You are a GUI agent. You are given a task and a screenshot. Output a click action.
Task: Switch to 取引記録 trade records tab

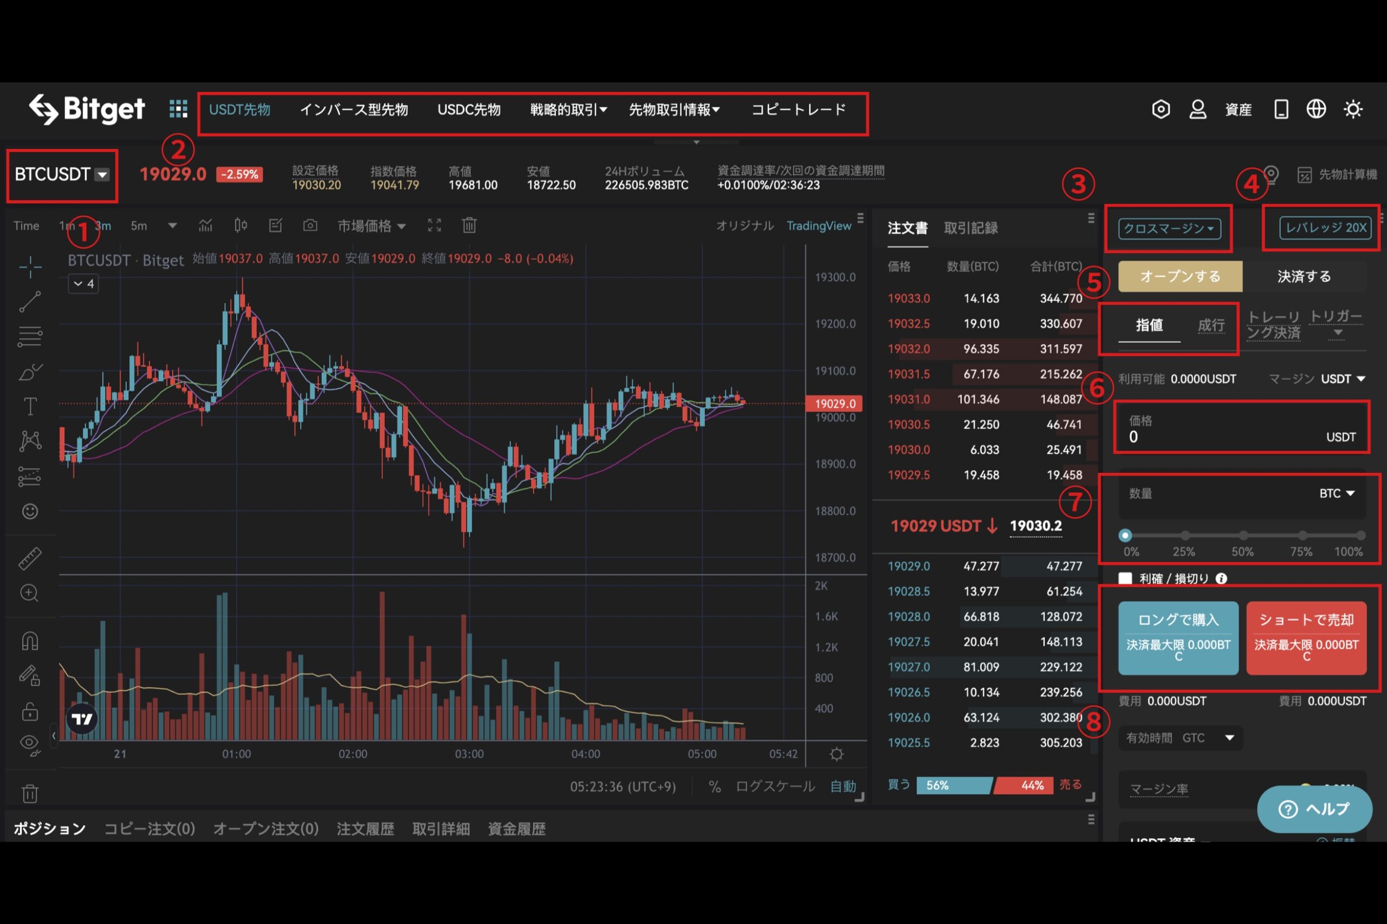(971, 228)
